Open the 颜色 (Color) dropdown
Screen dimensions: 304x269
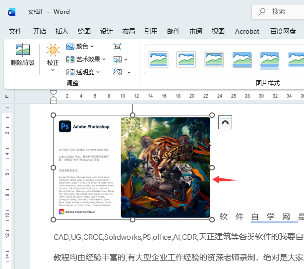80,47
